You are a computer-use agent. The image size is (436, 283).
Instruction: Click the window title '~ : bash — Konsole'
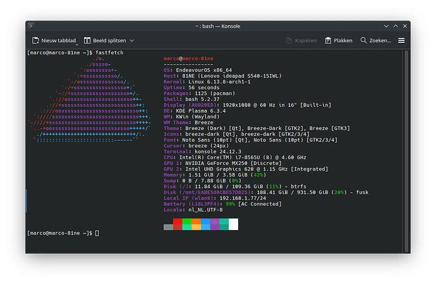(x=218, y=26)
